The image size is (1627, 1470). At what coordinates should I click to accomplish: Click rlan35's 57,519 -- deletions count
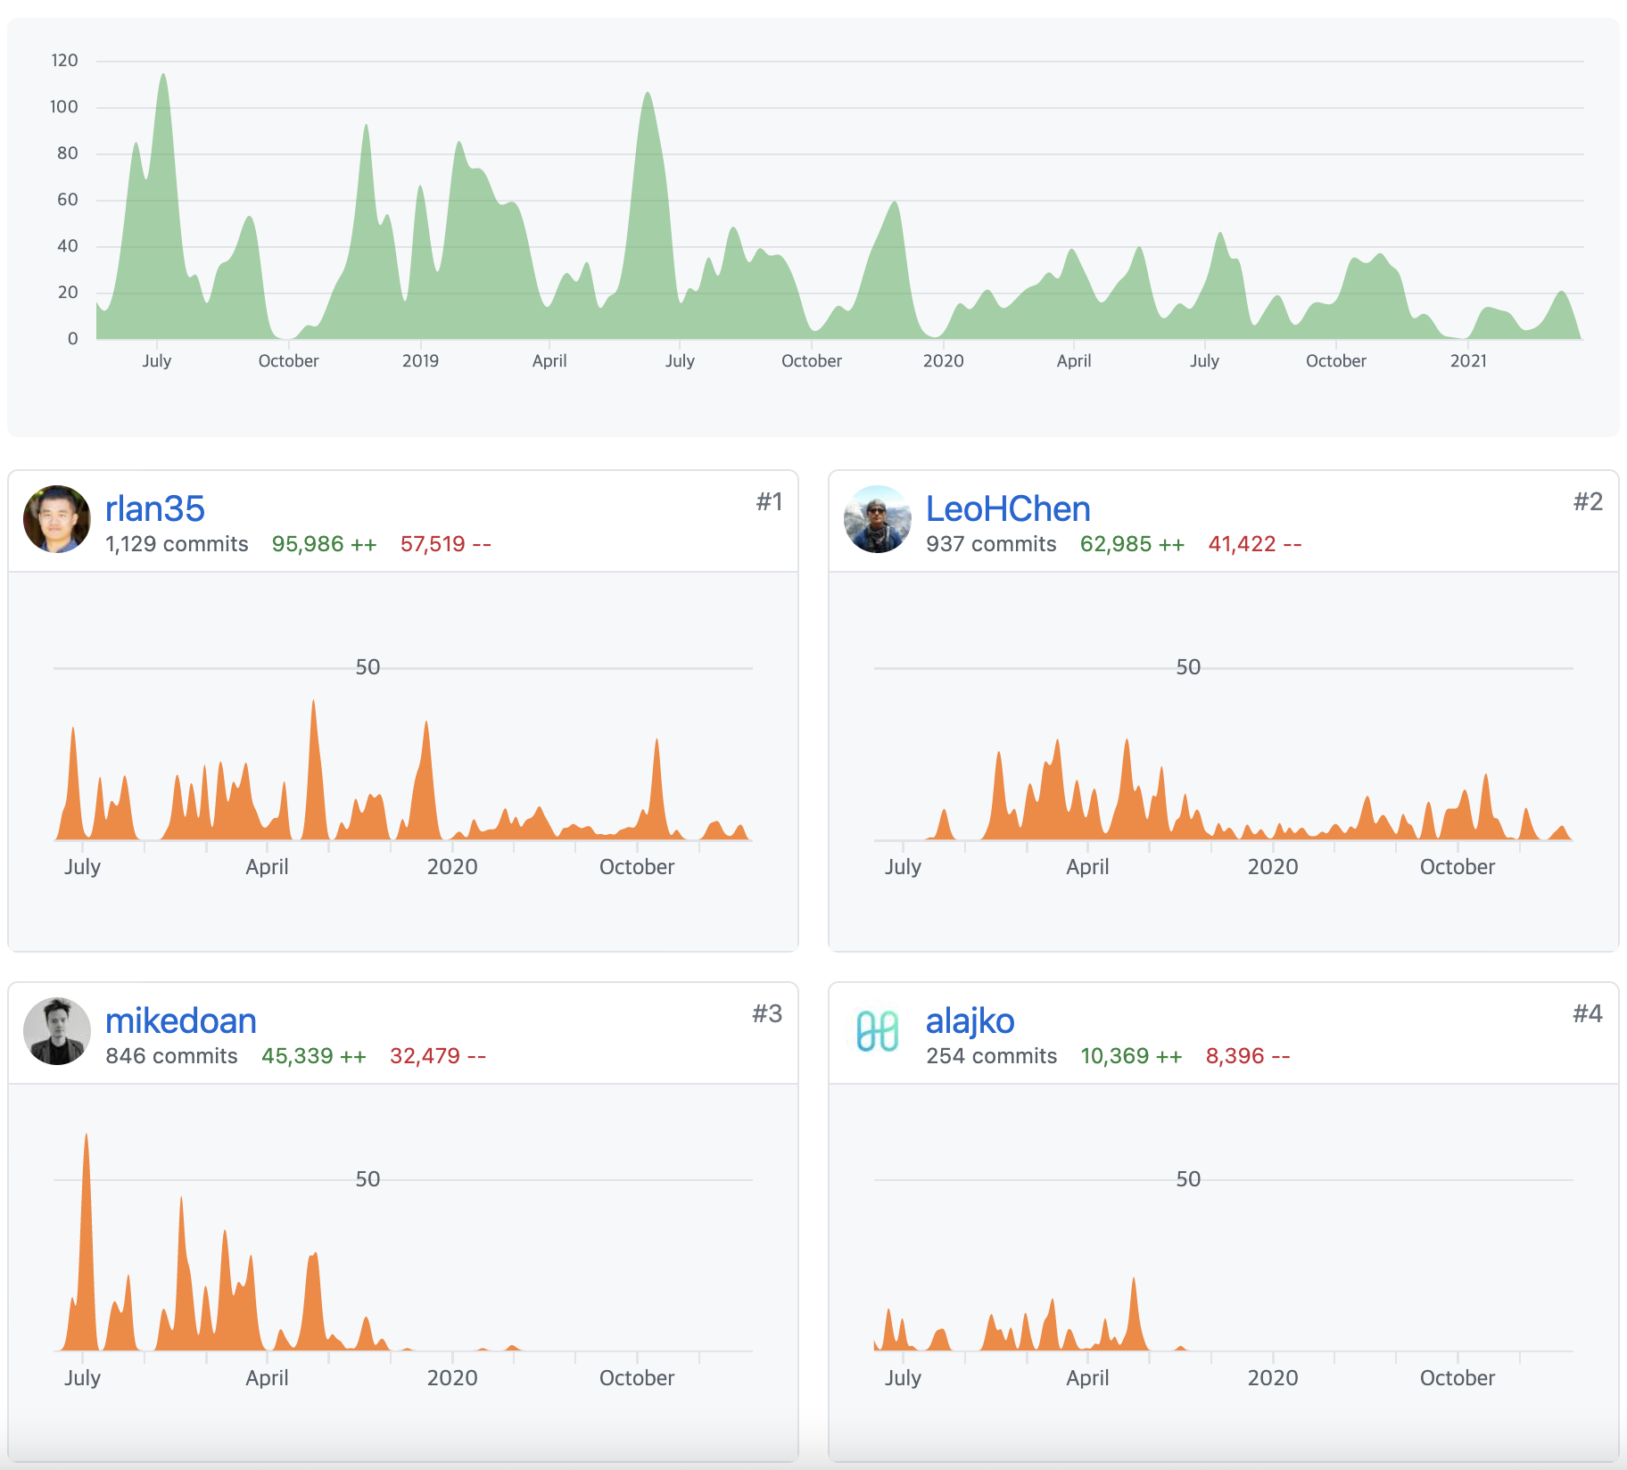446,544
